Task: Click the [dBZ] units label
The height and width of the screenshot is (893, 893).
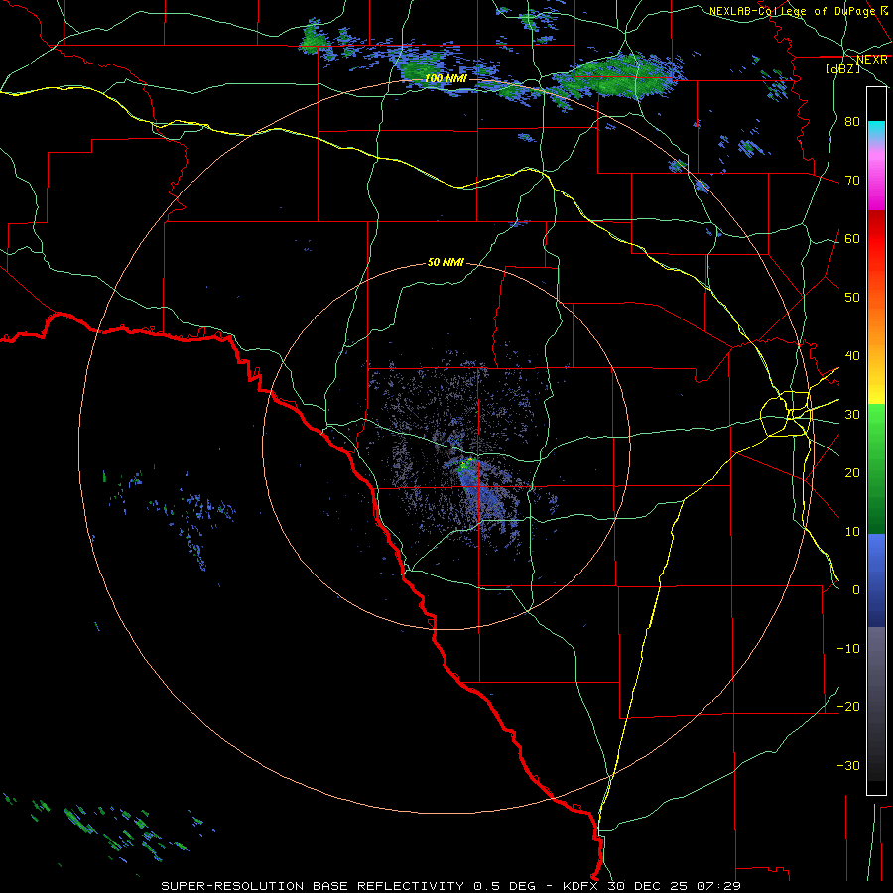Action: 842,68
